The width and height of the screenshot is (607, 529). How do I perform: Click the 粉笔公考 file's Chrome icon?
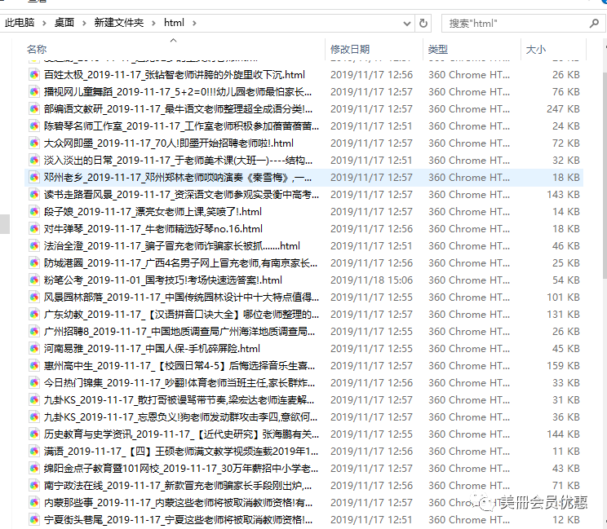(34, 280)
